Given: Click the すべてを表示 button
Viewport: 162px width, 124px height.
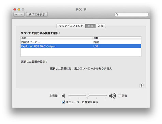Looking at the screenshot, I should pyautogui.click(x=37, y=14).
